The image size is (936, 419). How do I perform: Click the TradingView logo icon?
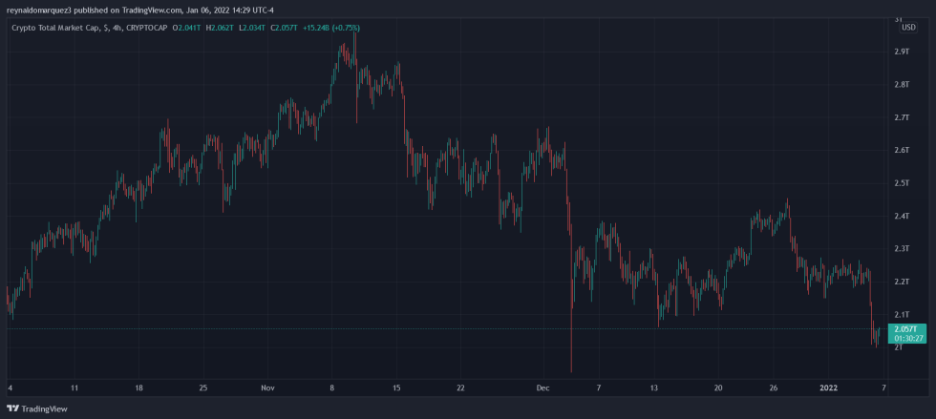click(x=12, y=409)
